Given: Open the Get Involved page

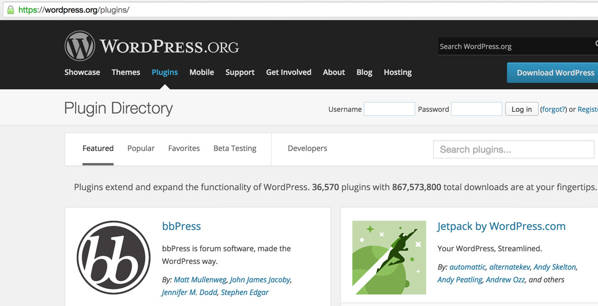Looking at the screenshot, I should 289,72.
